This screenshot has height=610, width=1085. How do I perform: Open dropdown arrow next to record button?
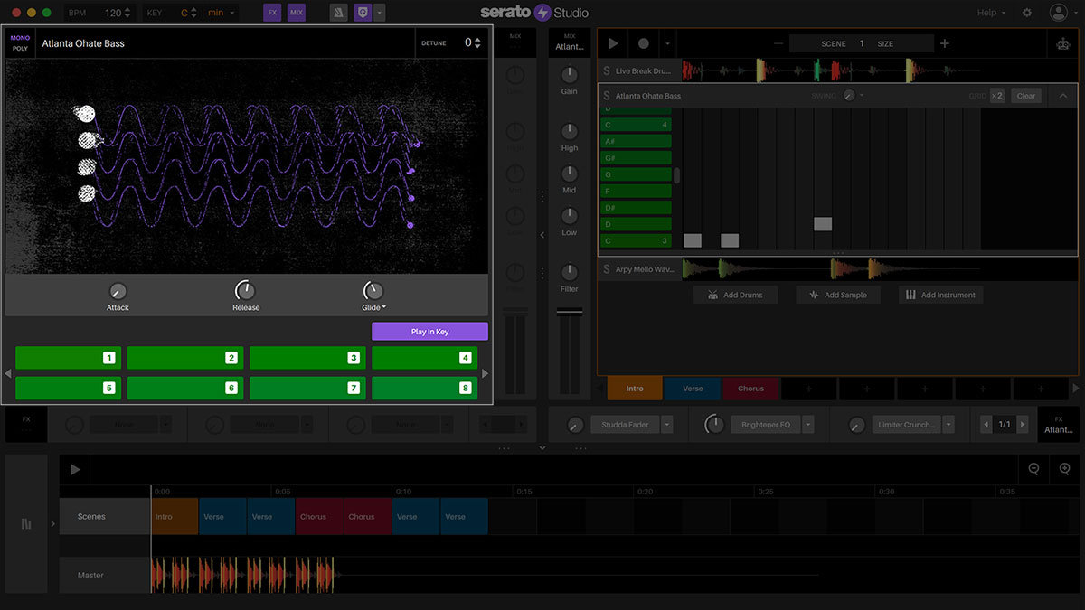(667, 43)
